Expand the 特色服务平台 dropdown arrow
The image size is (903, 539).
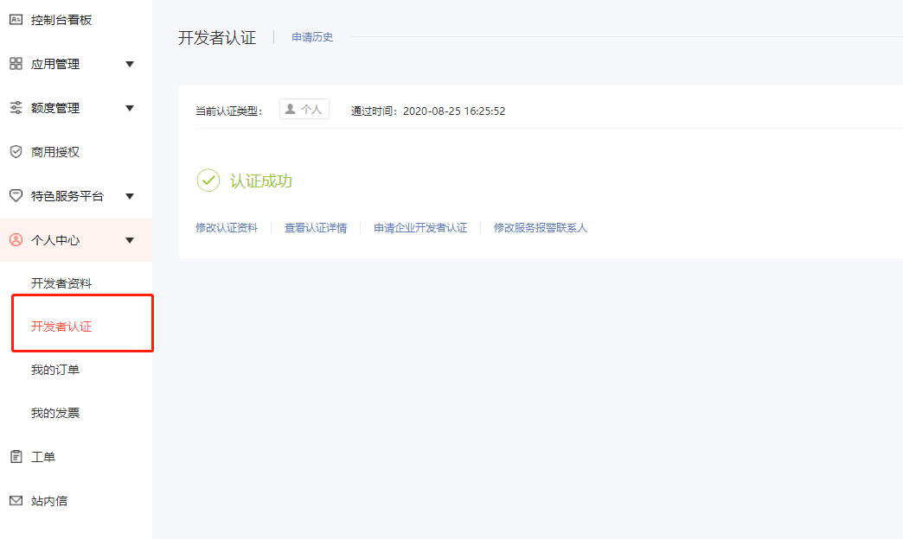pyautogui.click(x=130, y=196)
